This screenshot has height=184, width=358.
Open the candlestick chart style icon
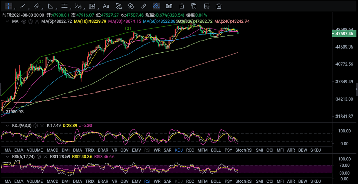(x=169, y=6)
